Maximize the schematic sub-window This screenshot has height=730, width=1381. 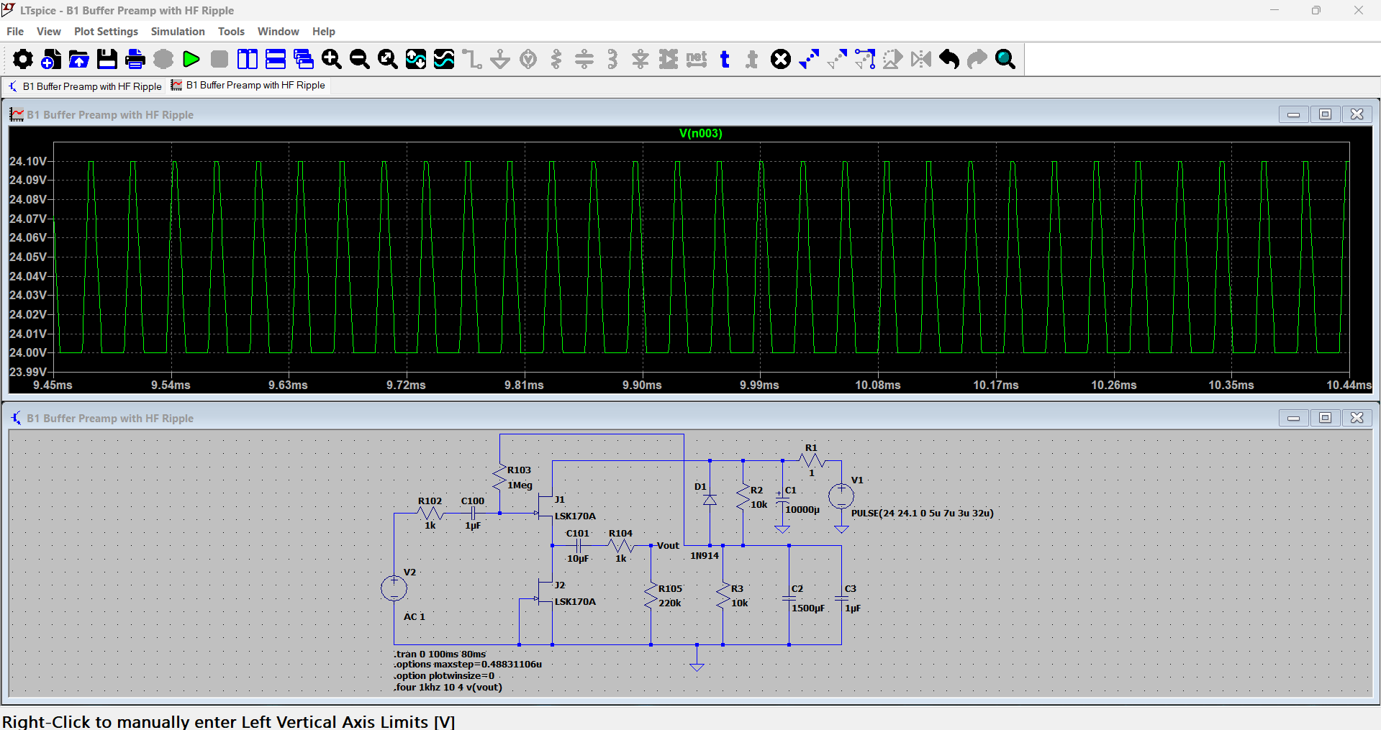(x=1325, y=418)
